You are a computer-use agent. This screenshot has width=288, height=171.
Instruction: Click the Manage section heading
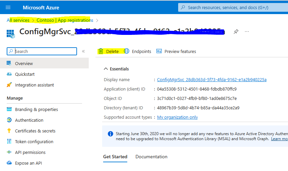15,98
